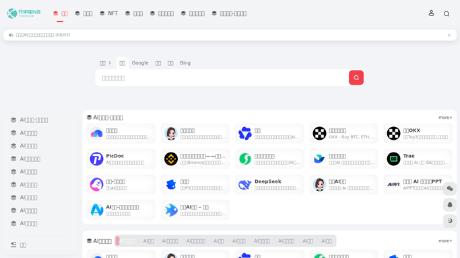Click the site logo in the header
The width and height of the screenshot is (460, 258).
coord(24,13)
